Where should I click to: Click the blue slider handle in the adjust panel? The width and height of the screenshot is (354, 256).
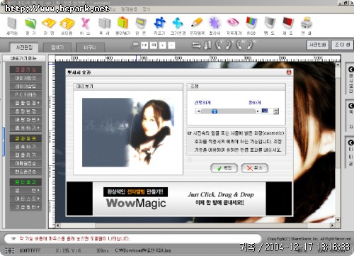pyautogui.click(x=215, y=111)
